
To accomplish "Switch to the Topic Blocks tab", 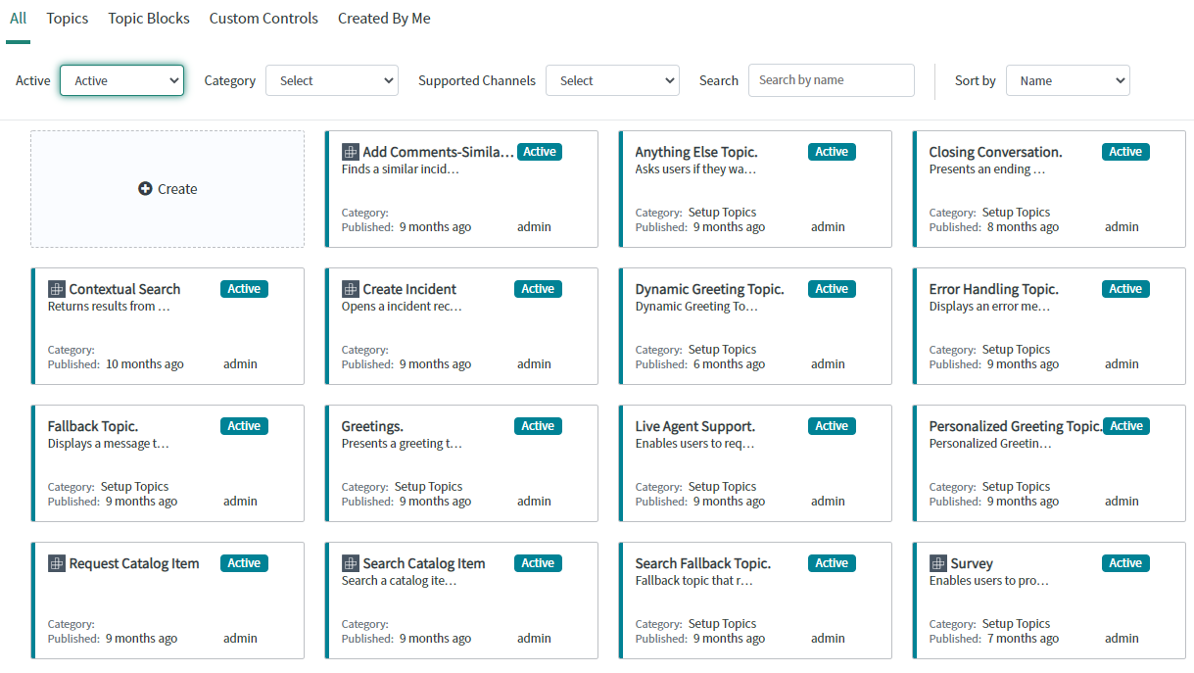I will coord(149,19).
